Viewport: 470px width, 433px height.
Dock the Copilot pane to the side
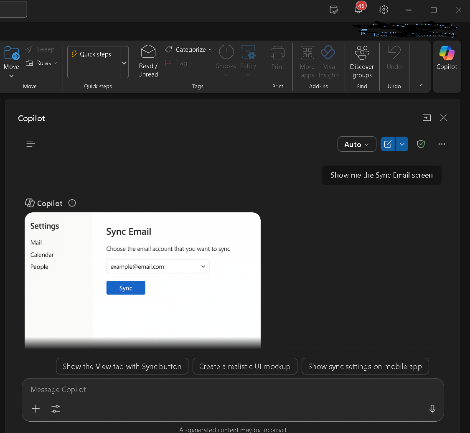pos(427,117)
